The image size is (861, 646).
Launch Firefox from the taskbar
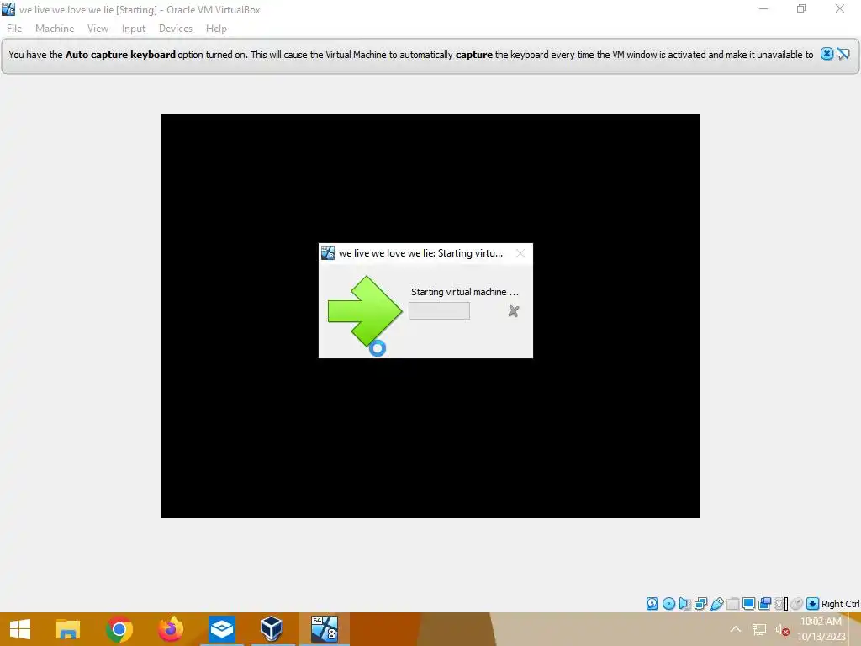pos(171,629)
